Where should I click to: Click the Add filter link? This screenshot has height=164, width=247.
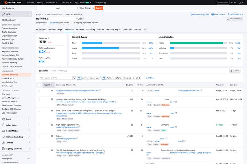149,78
